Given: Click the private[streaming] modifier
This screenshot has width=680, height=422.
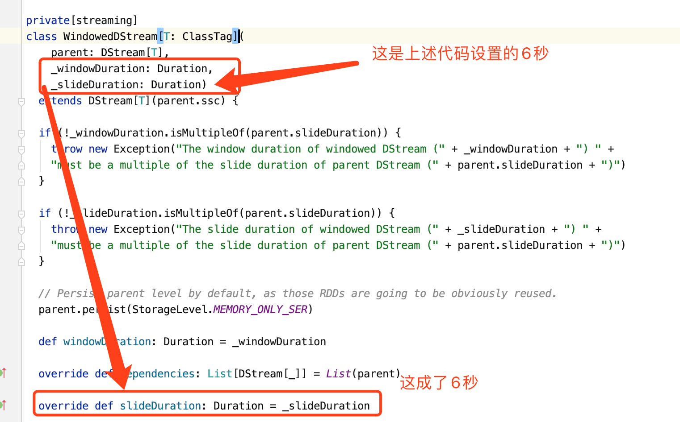Looking at the screenshot, I should 82,21.
